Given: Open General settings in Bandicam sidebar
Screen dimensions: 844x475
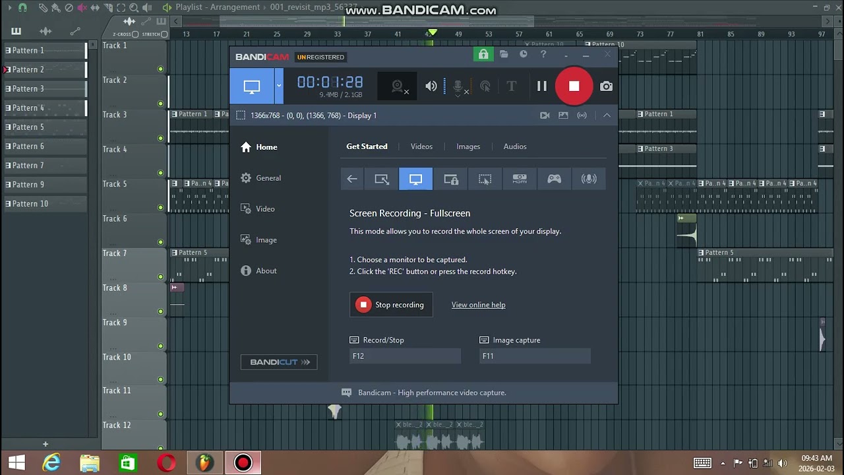Looking at the screenshot, I should [x=260, y=178].
